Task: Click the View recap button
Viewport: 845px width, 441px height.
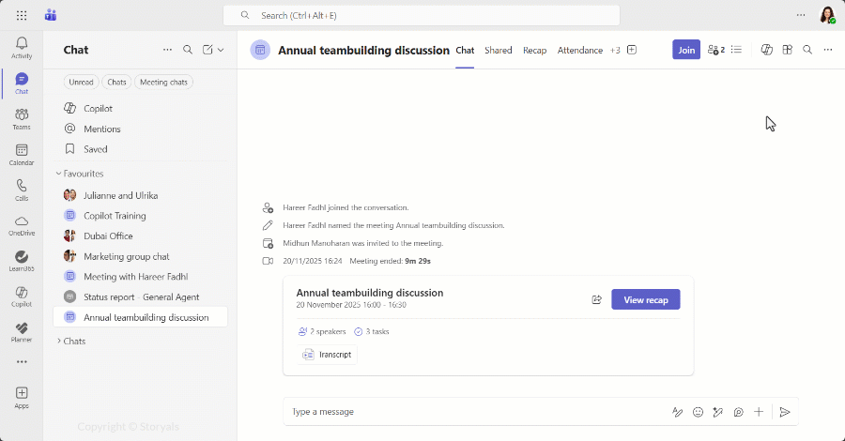Action: (x=646, y=299)
